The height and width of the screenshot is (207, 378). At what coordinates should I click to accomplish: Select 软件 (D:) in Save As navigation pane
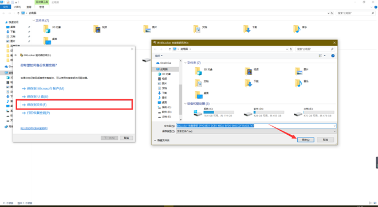tap(166, 112)
